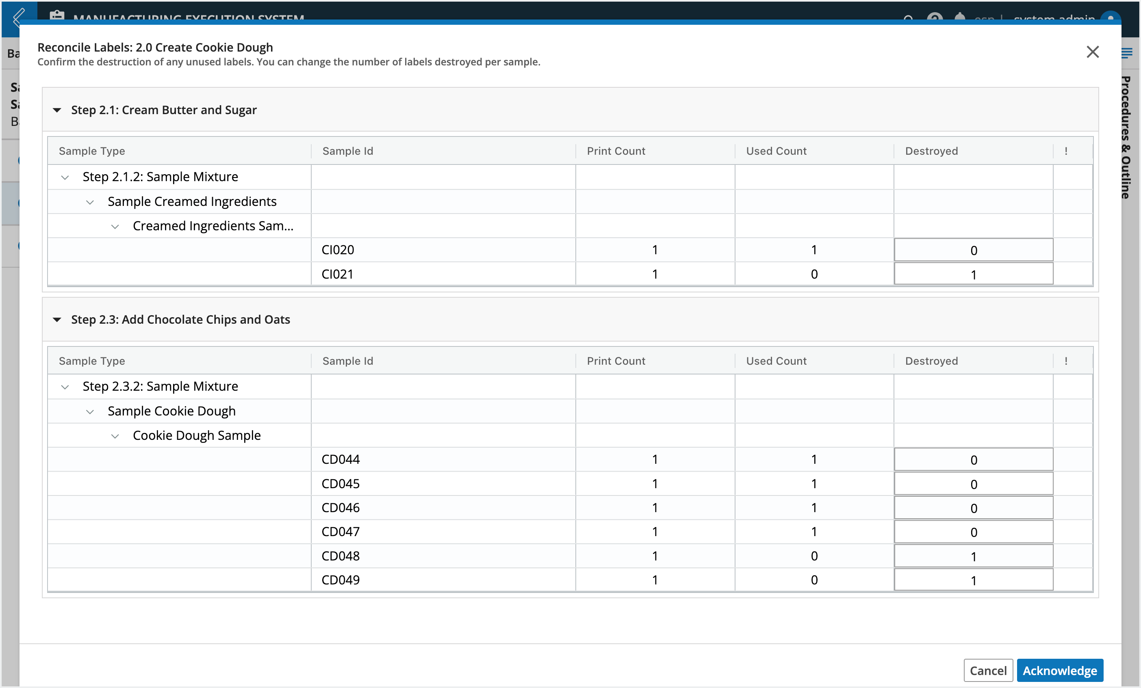Edit Destroyed count for CD047
Image resolution: width=1141 pixels, height=688 pixels.
973,532
